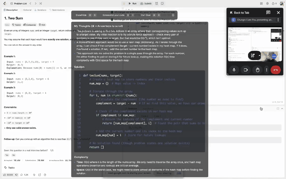Switch to the Submissions tab

pyautogui.click(x=57, y=10)
